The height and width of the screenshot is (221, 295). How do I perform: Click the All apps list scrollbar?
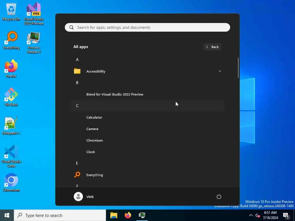(238, 68)
